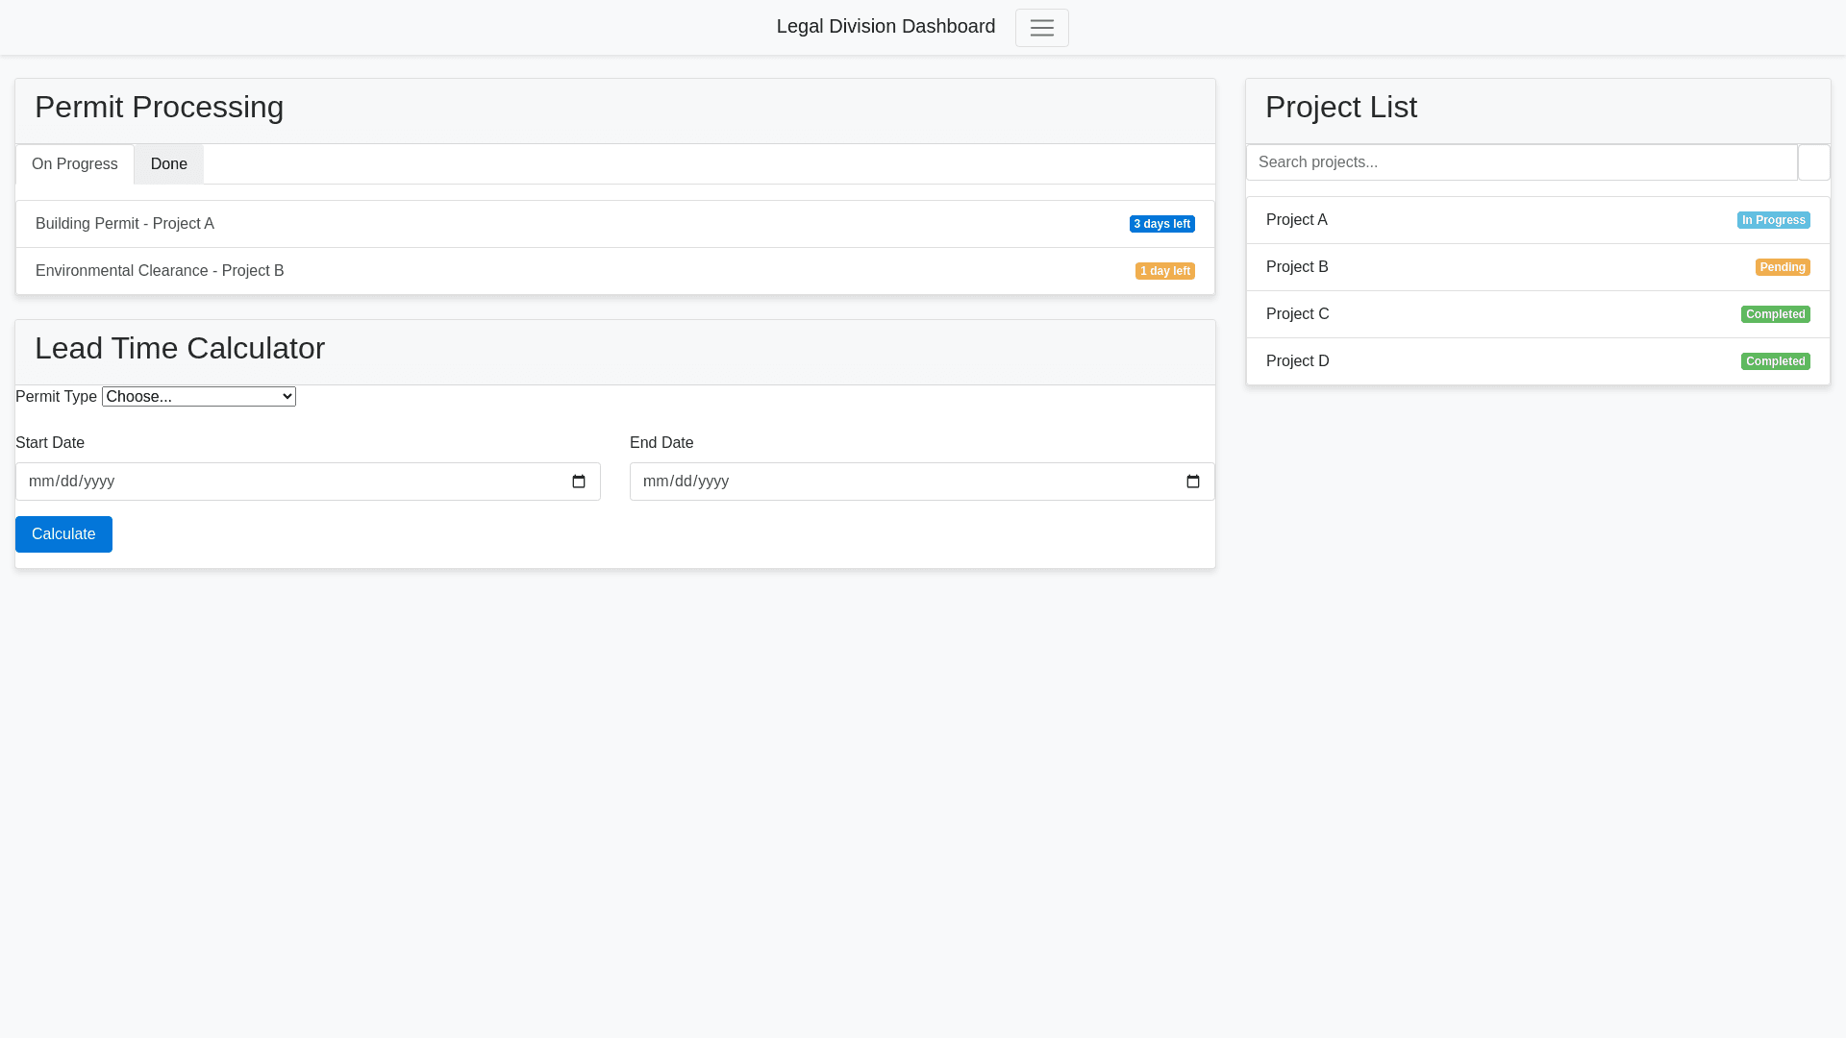Open Project C in the project list
This screenshot has width=1846, height=1038.
coord(1298,314)
